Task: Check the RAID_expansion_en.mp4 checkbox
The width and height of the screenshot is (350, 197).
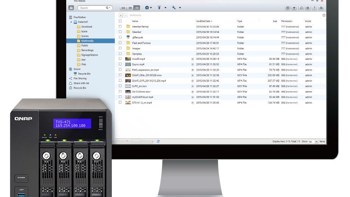Action: (120, 70)
